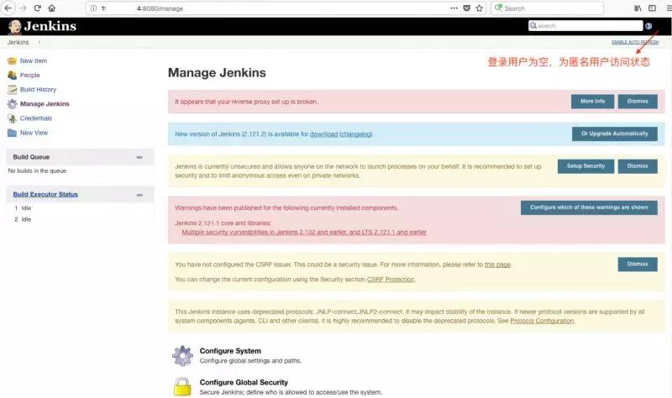This screenshot has width=672, height=398.
Task: Open People in sidebar
Action: click(x=30, y=75)
